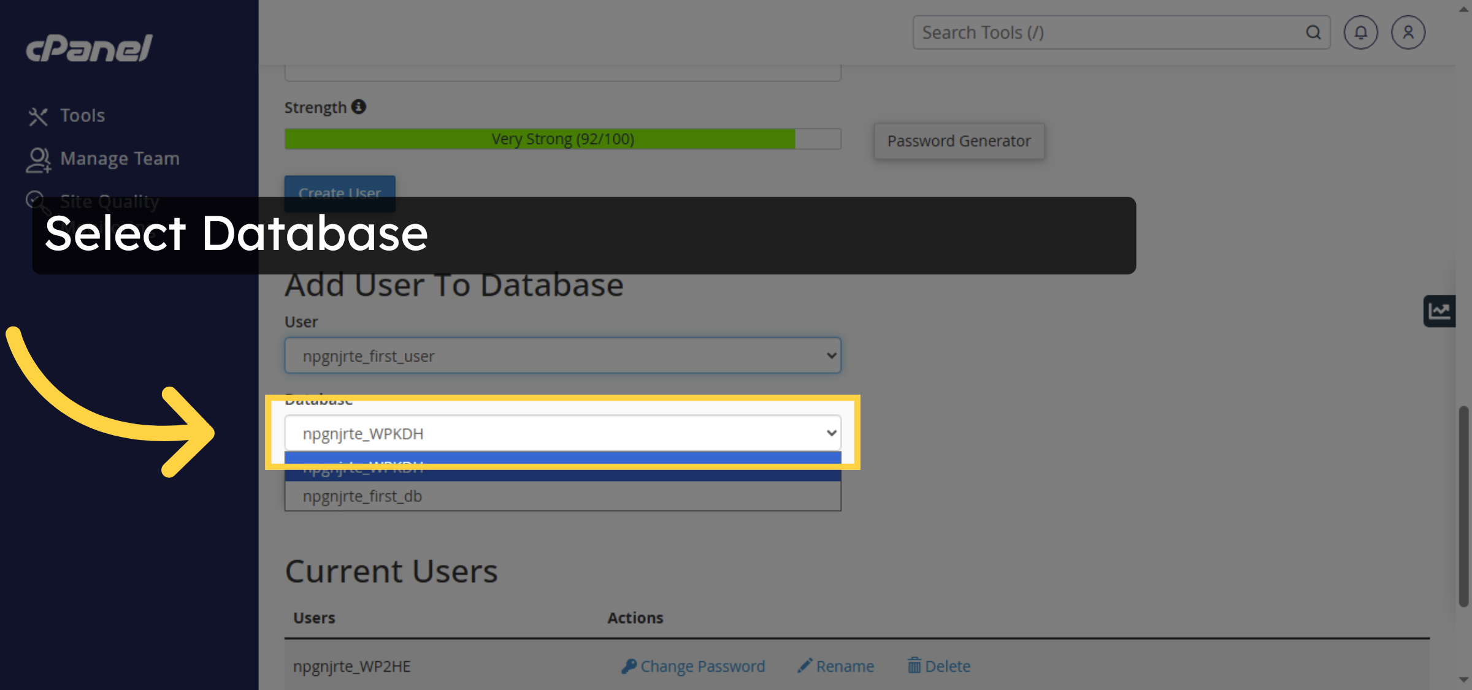Viewport: 1472px width, 690px height.
Task: Click the Change Password link for npgnjrte_WP2HE
Action: (x=702, y=666)
